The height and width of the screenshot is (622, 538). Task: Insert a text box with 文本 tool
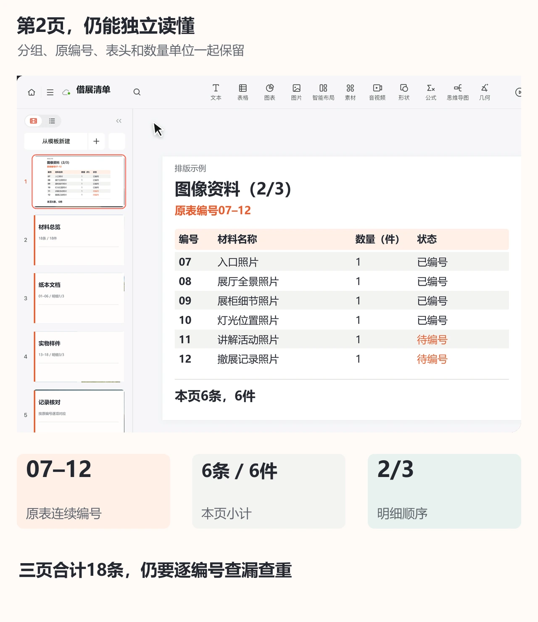pos(216,92)
